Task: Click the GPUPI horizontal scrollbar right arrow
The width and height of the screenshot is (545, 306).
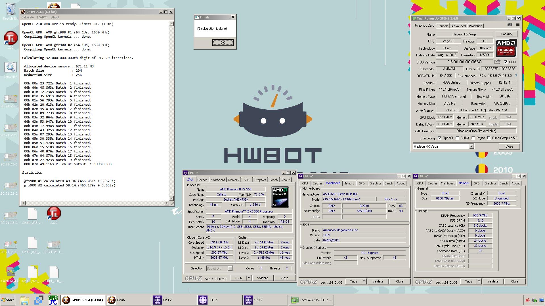Action: coord(167,203)
